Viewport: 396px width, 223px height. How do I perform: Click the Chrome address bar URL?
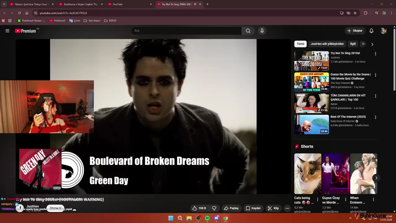coord(63,13)
